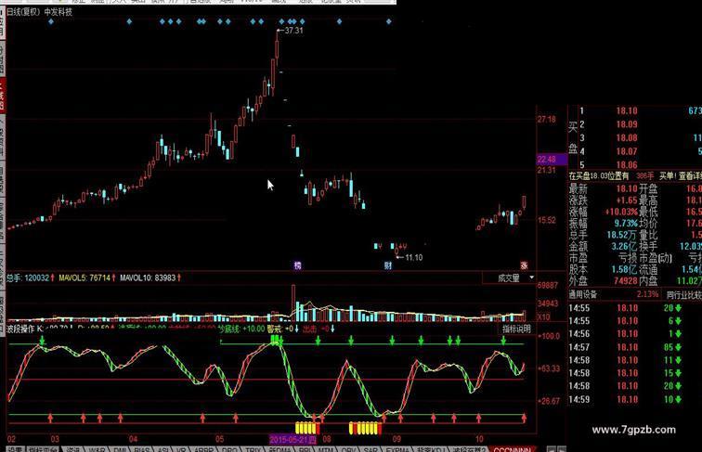Click the 外盘 value 74928
The width and height of the screenshot is (702, 452).
626,281
